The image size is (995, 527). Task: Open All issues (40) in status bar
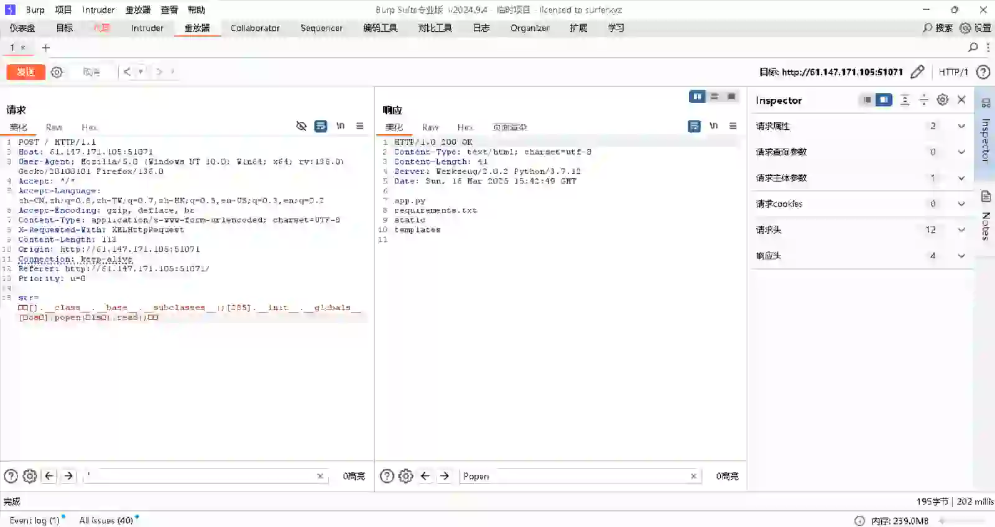(x=106, y=520)
